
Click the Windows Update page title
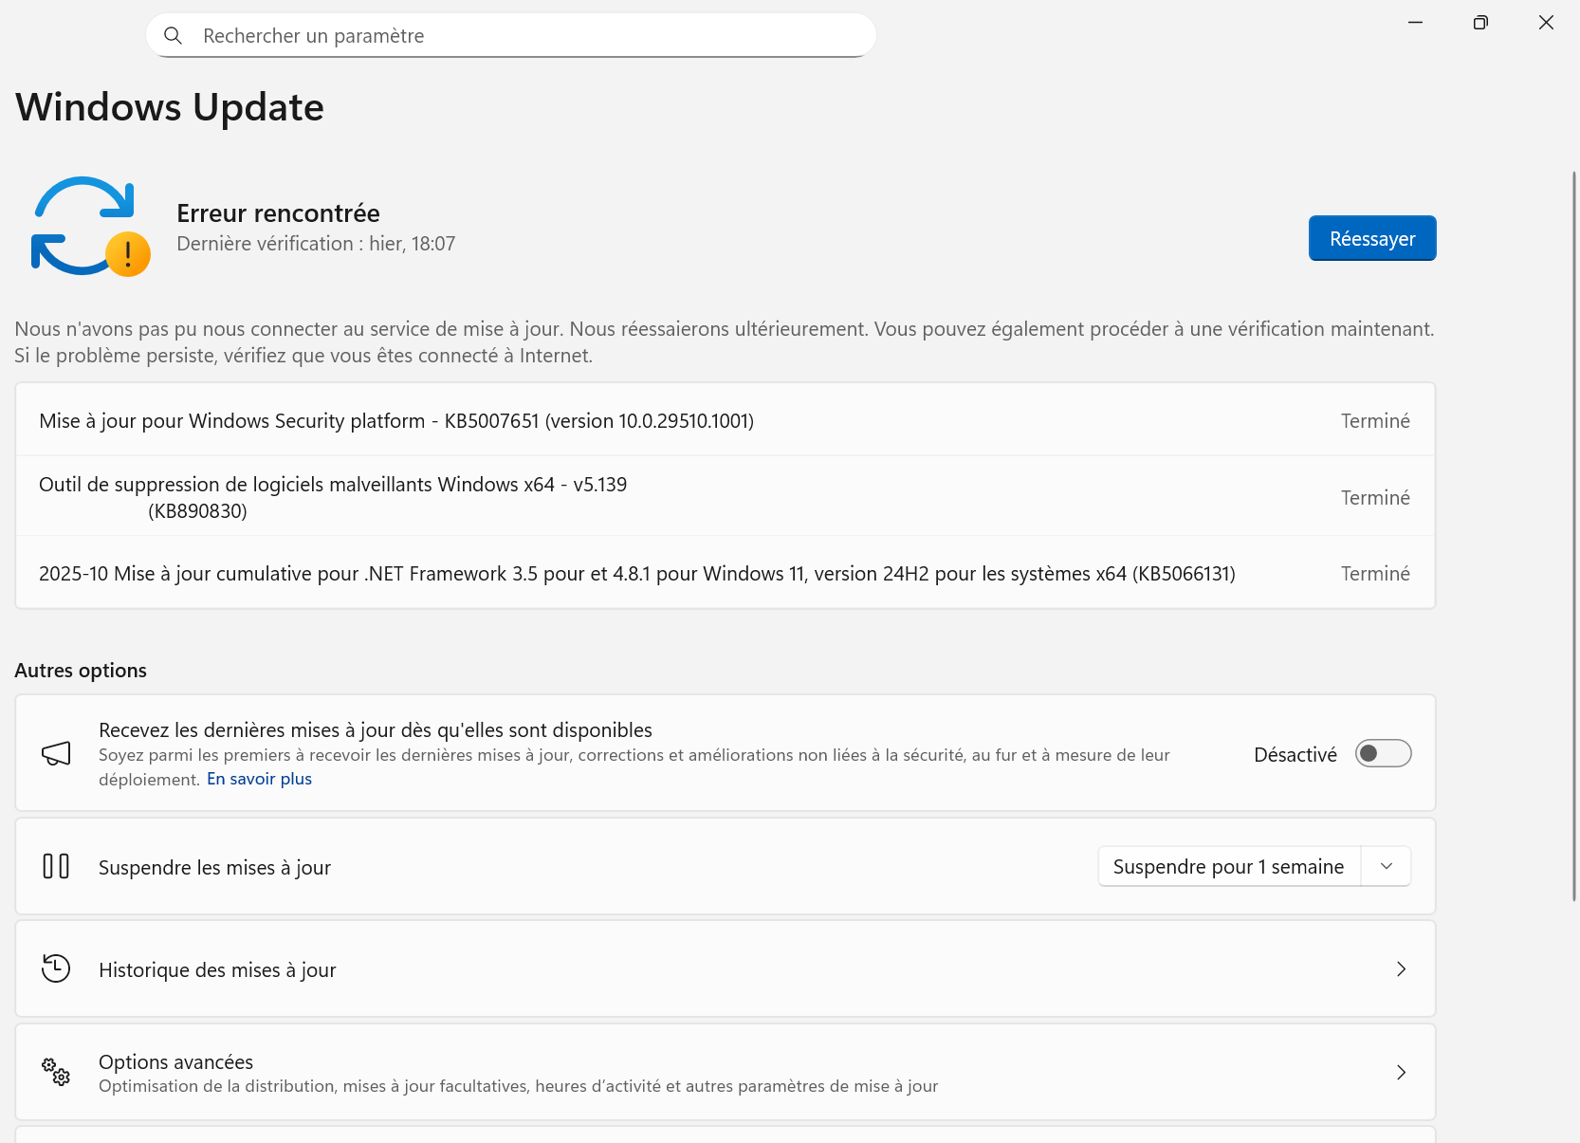click(170, 107)
